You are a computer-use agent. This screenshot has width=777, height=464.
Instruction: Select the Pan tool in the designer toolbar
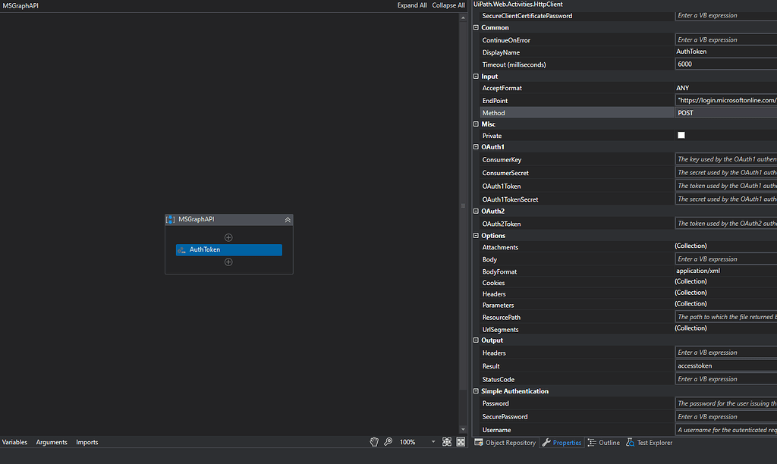click(x=374, y=441)
